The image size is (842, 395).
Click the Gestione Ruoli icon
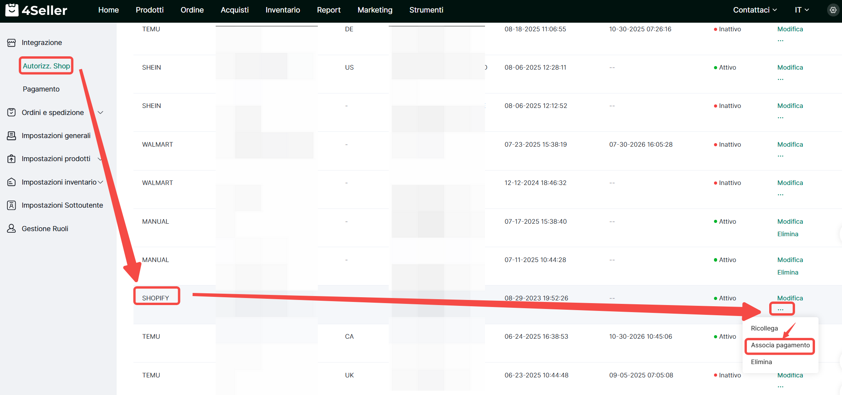[11, 229]
